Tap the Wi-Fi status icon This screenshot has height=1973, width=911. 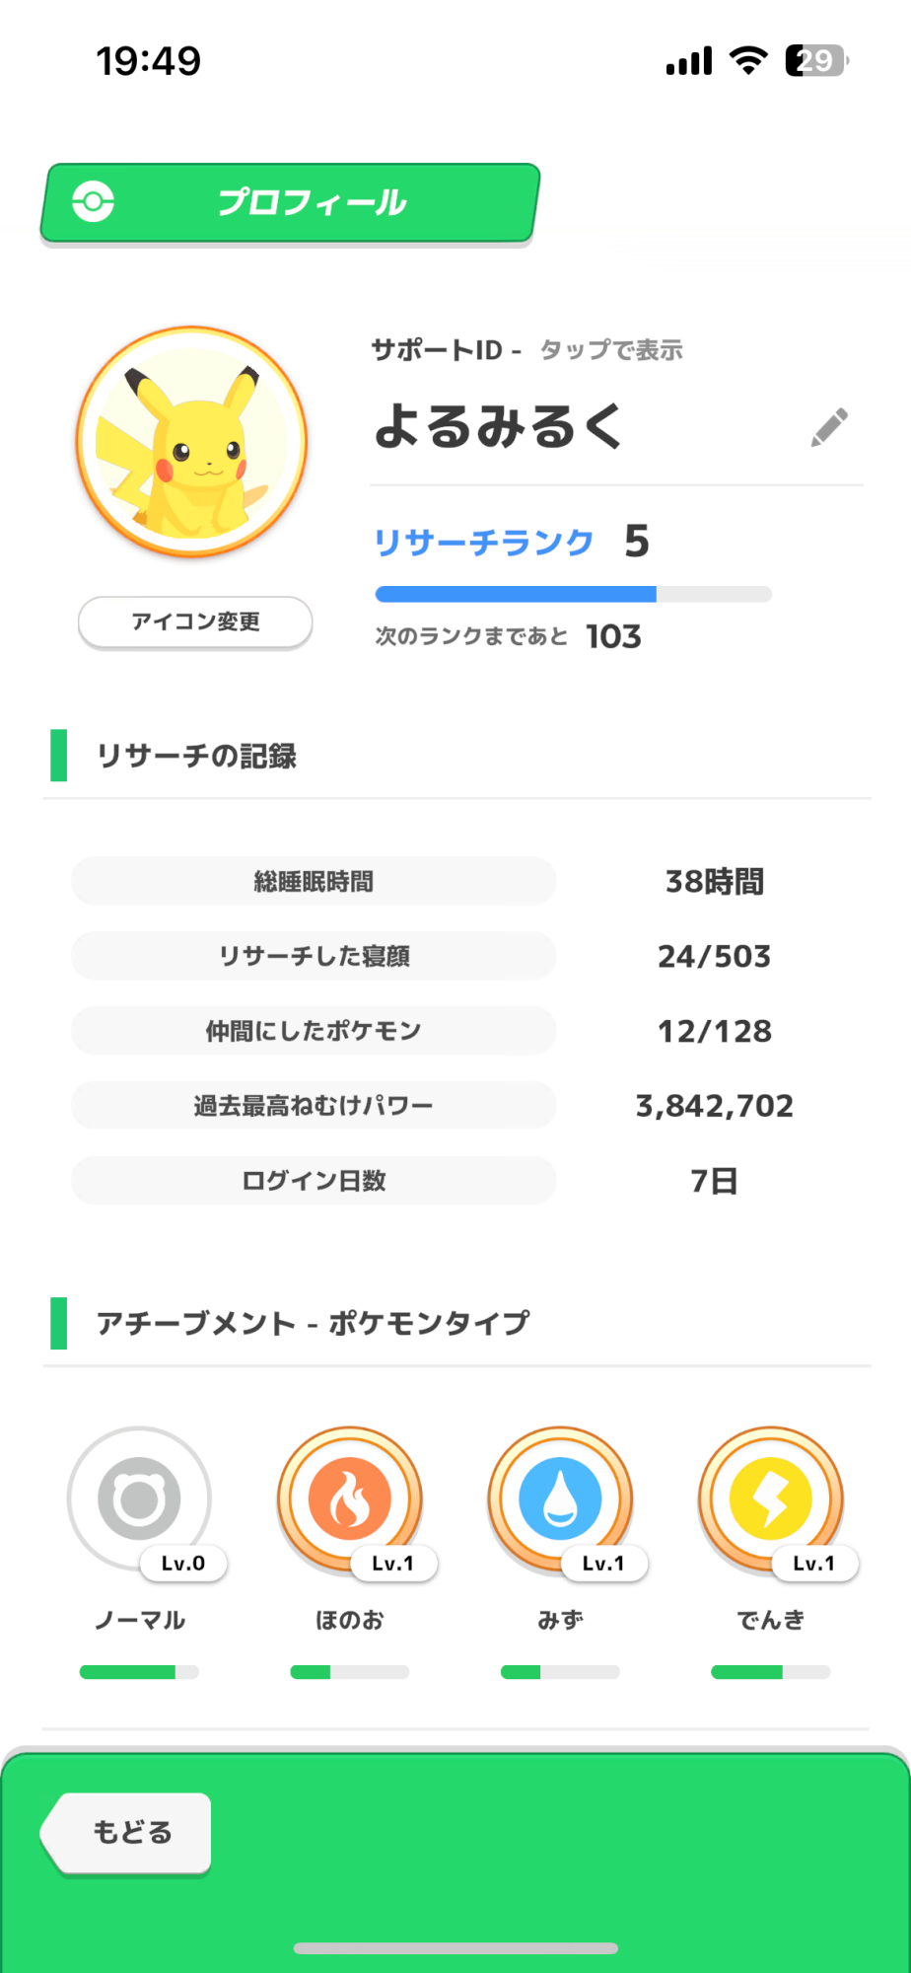(x=748, y=61)
